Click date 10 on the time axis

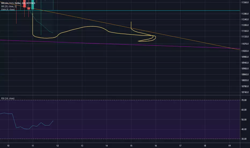click(x=8, y=146)
